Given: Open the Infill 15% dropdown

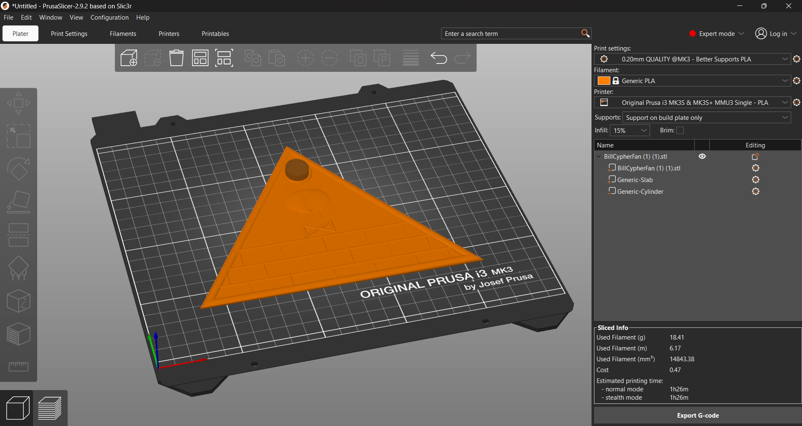Looking at the screenshot, I should pos(630,130).
